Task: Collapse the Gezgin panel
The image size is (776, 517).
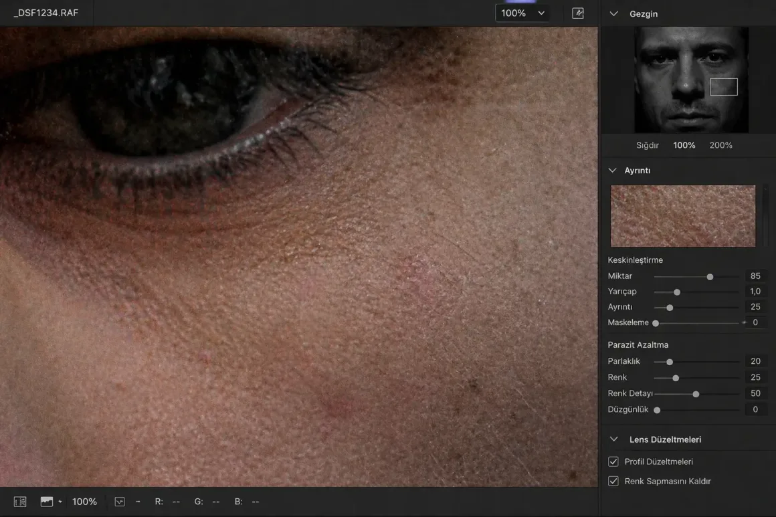Action: tap(614, 14)
